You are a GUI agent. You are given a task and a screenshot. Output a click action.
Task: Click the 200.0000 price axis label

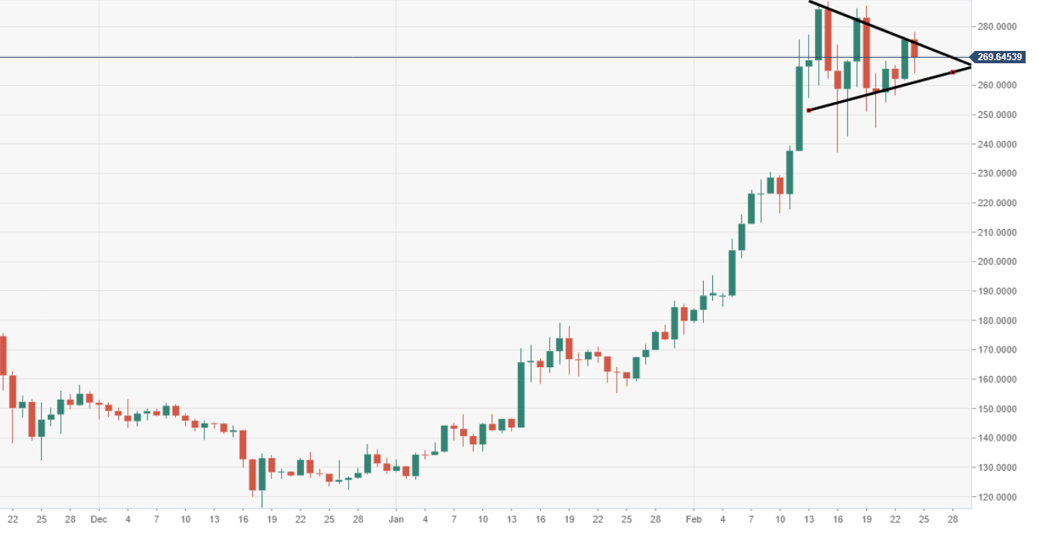(996, 262)
